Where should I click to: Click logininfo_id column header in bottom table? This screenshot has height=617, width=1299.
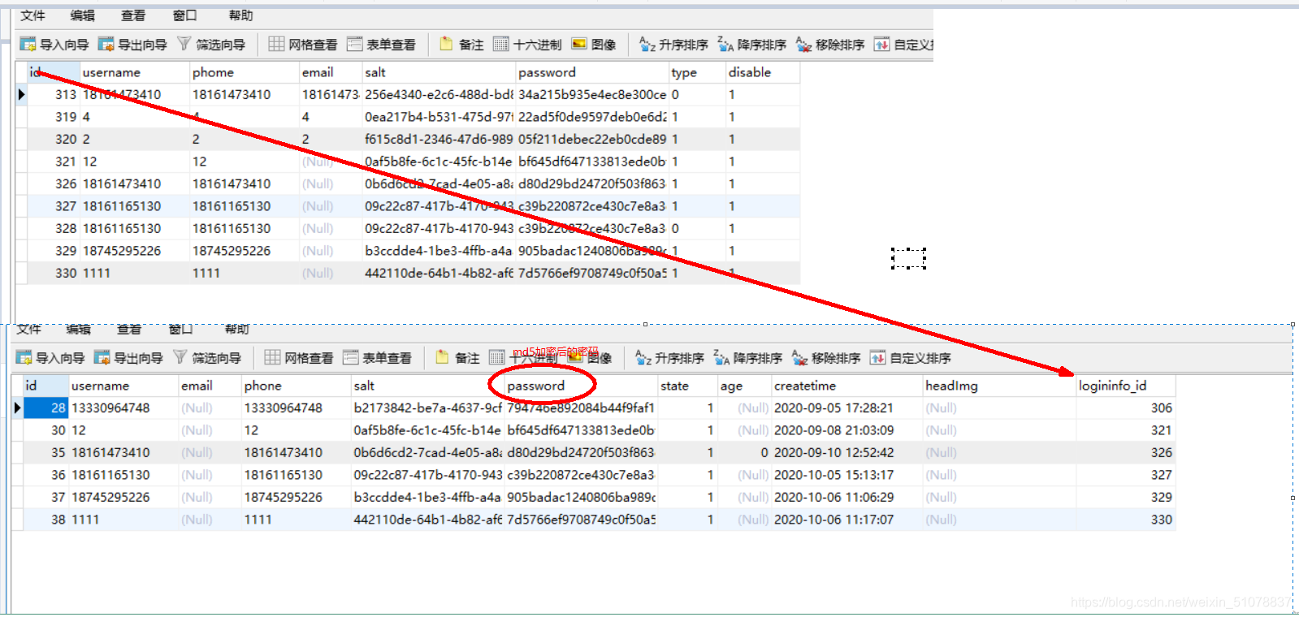click(1126, 386)
